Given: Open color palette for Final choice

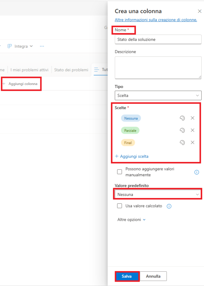Looking at the screenshot, I should (x=182, y=142).
